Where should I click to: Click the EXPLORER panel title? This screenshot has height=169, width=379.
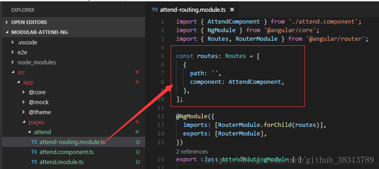coord(23,10)
